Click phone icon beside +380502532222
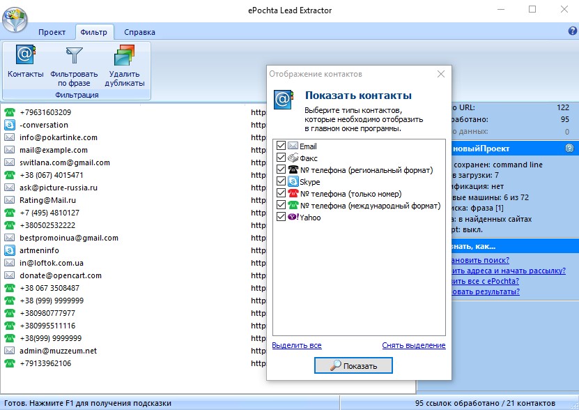The height and width of the screenshot is (410, 579). pyautogui.click(x=10, y=225)
